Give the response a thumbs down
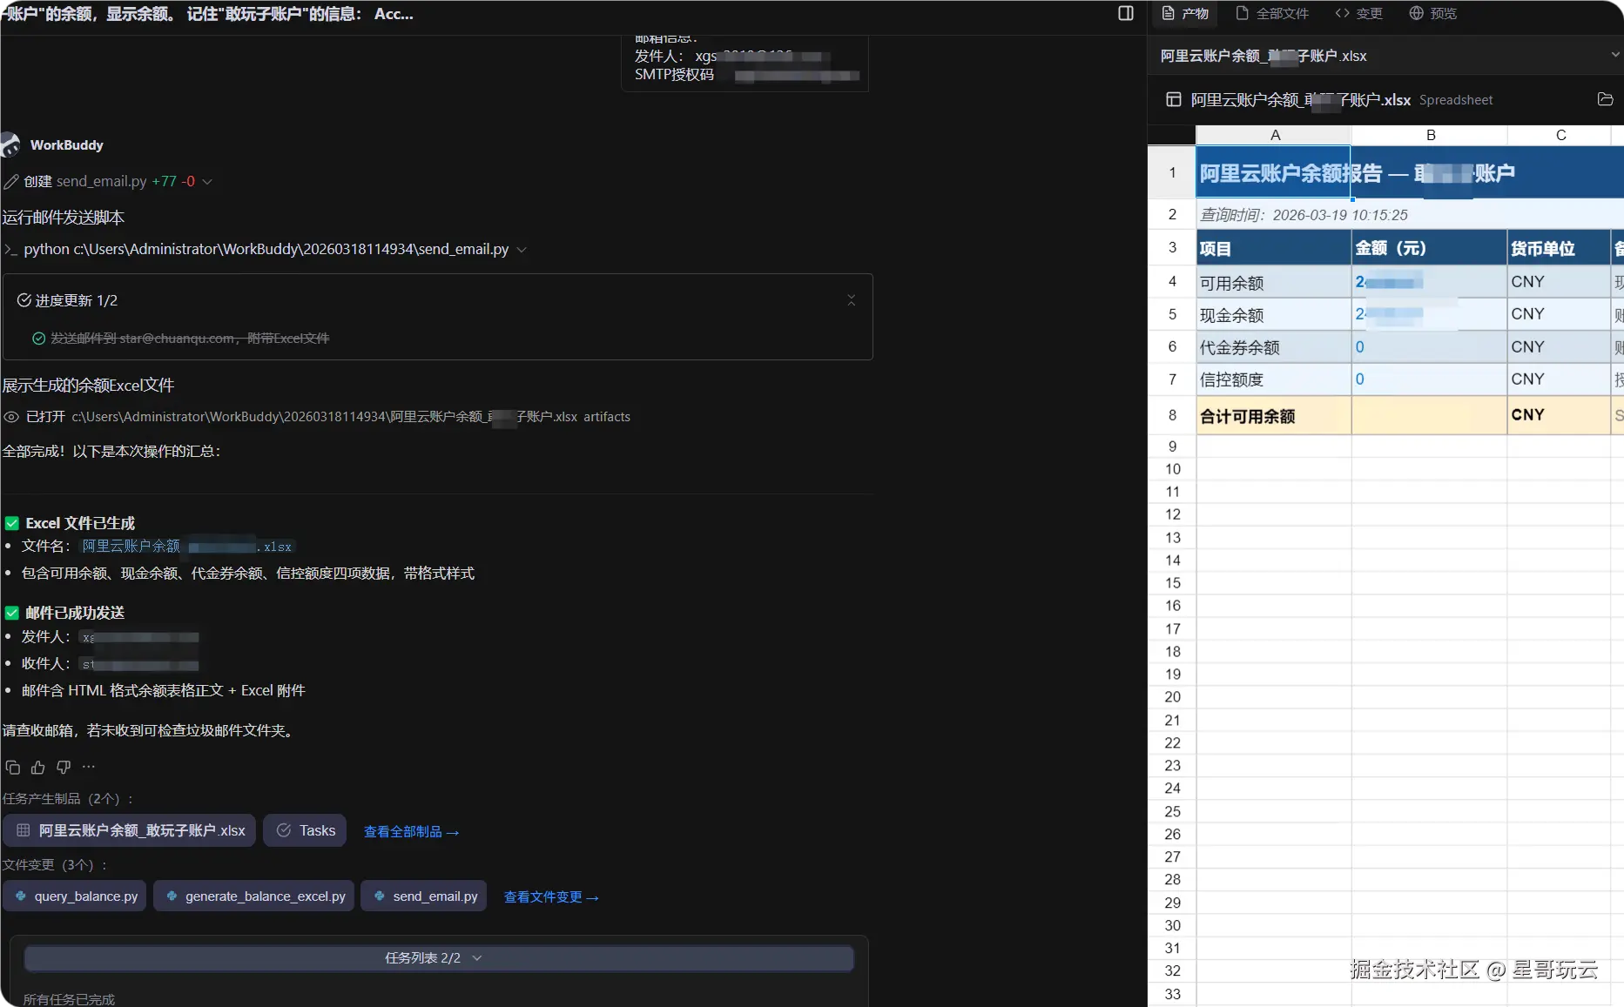Screen dimensions: 1624x1007 (64, 767)
